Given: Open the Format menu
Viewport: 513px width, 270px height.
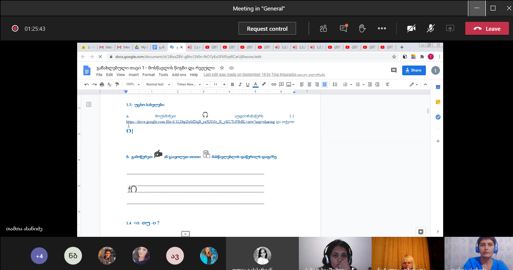Looking at the screenshot, I should coord(149,75).
